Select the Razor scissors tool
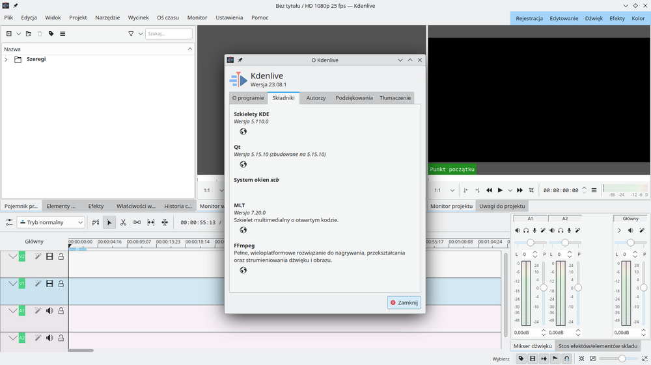The width and height of the screenshot is (651, 365). pos(123,222)
